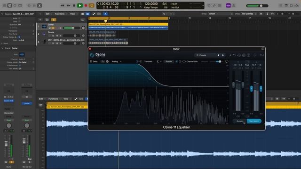Image resolution: width=301 pixels, height=169 pixels.
Task: Collapse the Region inspector section
Action: point(2,14)
